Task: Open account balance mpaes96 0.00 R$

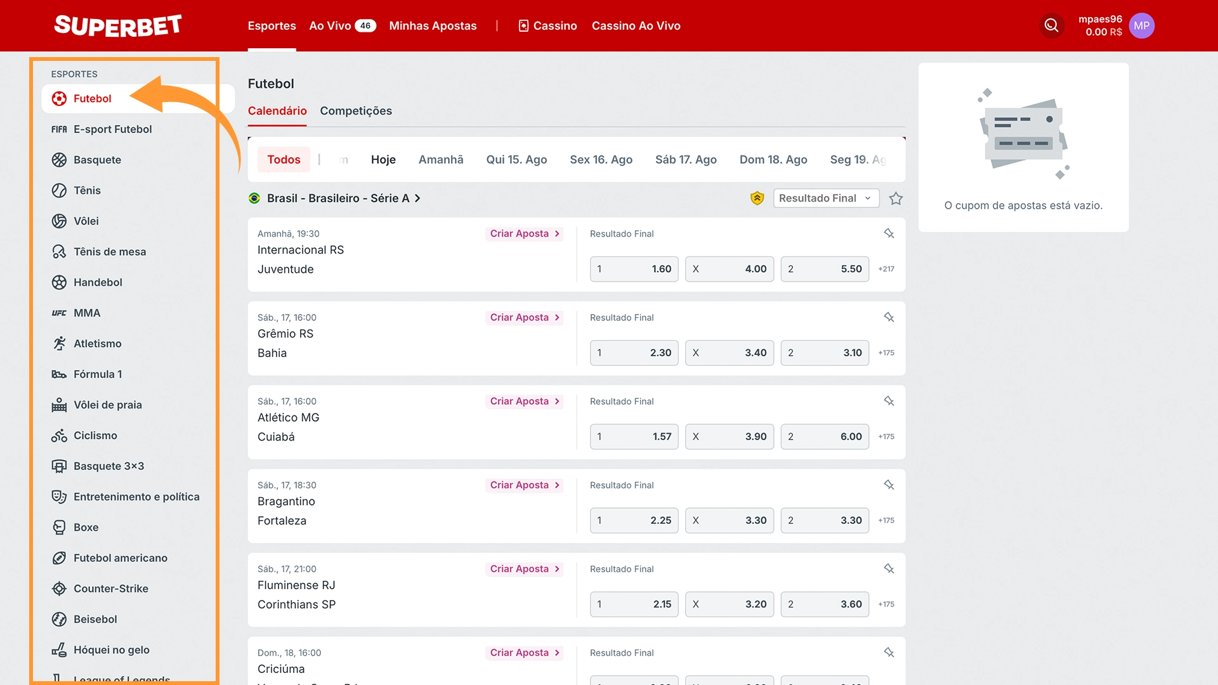Action: coord(1100,25)
